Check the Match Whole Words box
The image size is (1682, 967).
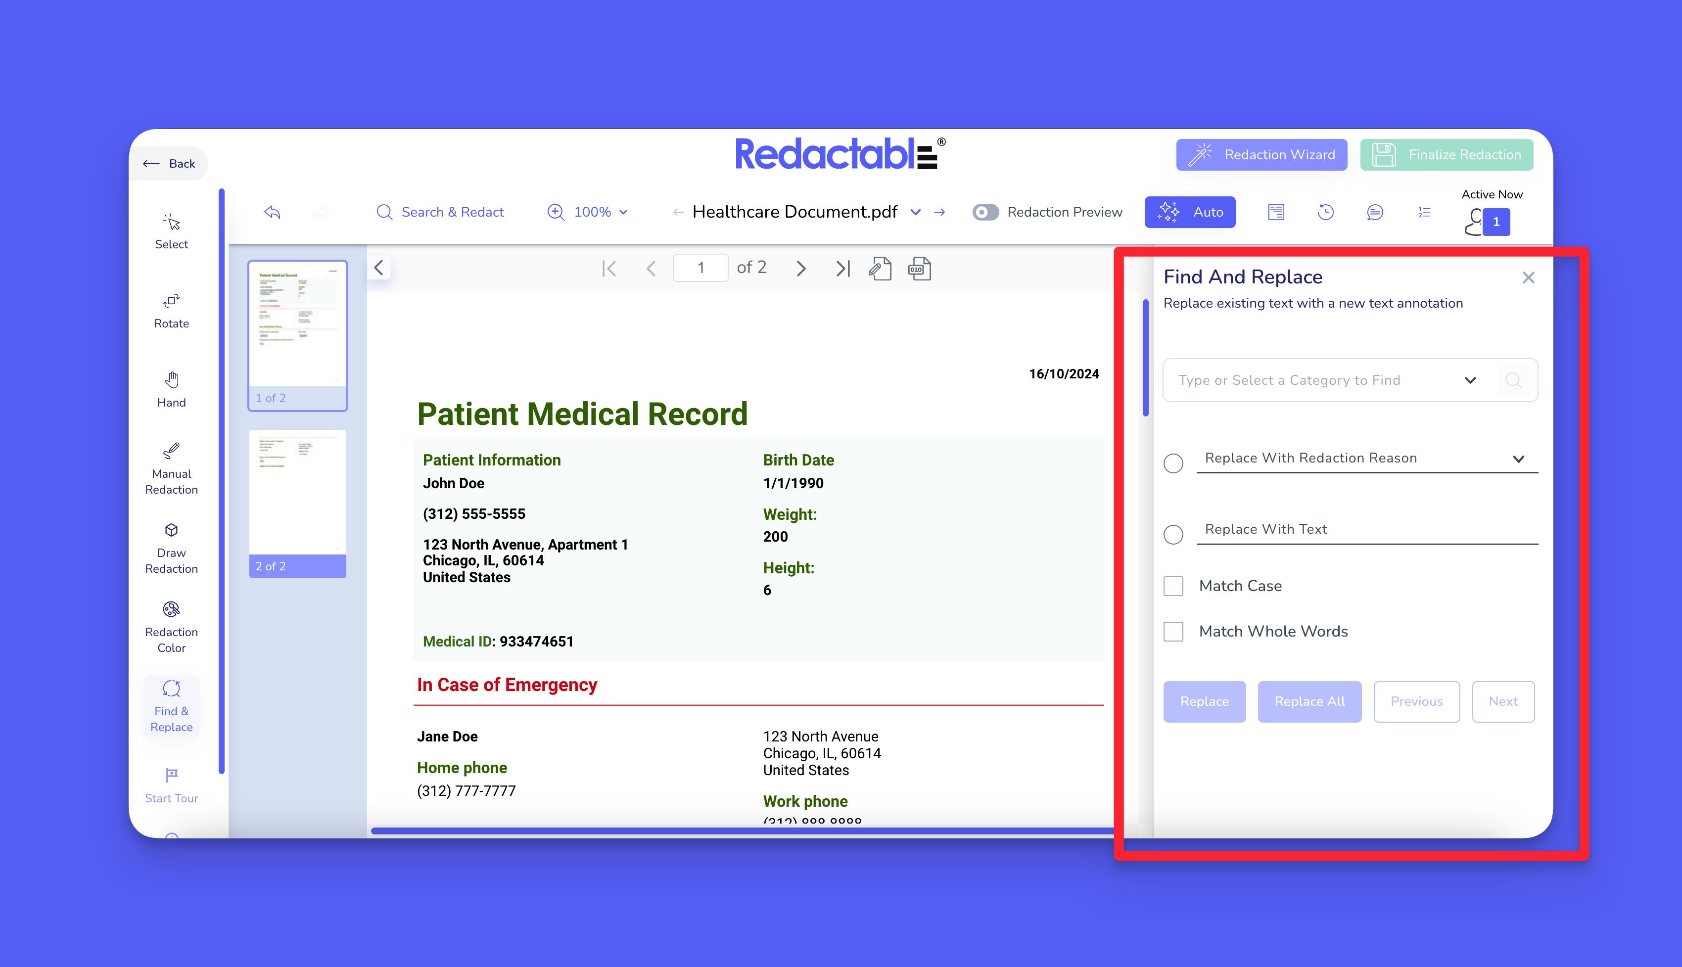tap(1173, 632)
